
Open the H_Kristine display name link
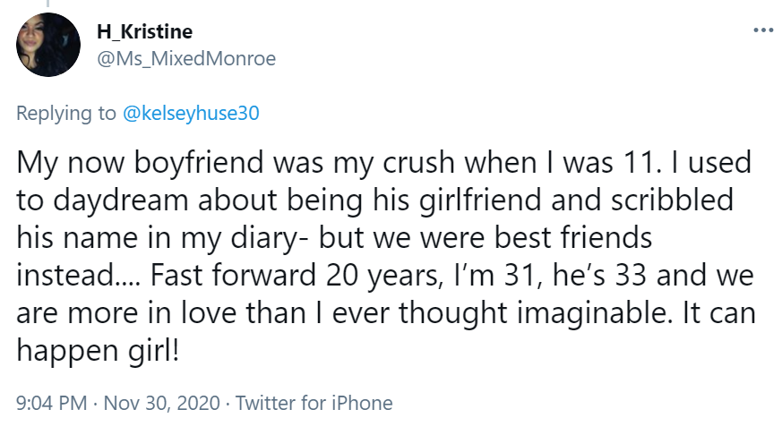click(x=144, y=32)
